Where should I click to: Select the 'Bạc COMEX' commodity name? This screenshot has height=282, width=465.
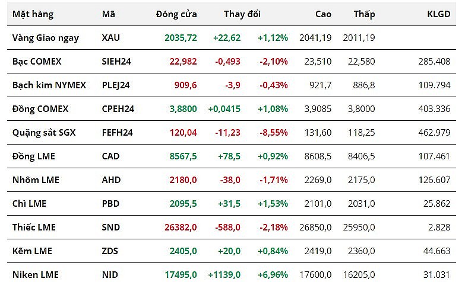(37, 61)
